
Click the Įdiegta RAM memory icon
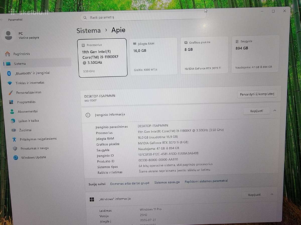click(135, 44)
